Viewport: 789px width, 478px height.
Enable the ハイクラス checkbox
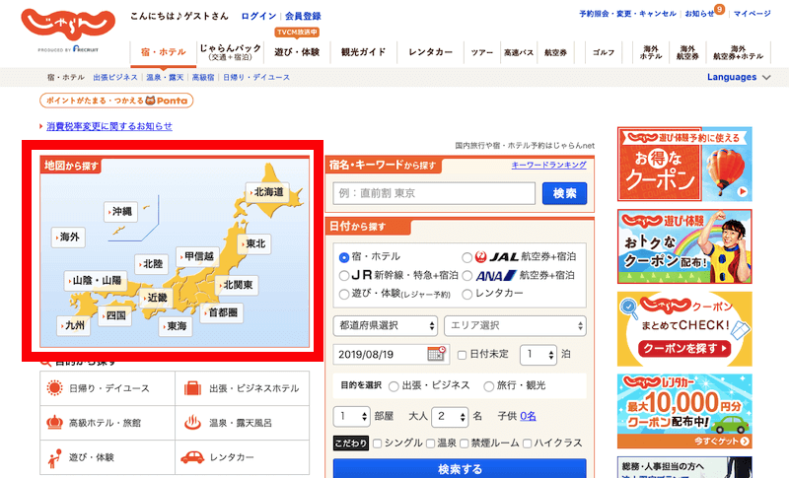527,444
